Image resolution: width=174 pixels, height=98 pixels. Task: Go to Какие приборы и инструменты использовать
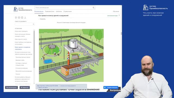pos(23,43)
